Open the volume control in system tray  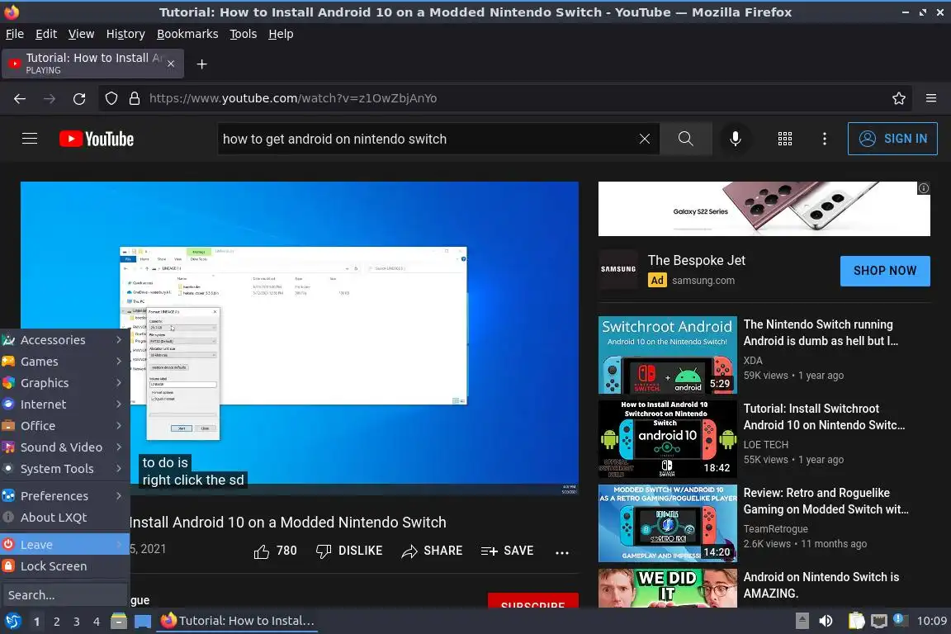pos(826,621)
